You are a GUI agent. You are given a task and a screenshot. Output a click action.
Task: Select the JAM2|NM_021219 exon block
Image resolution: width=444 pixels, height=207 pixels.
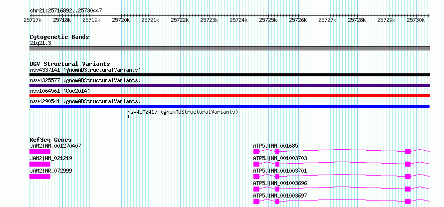point(40,164)
